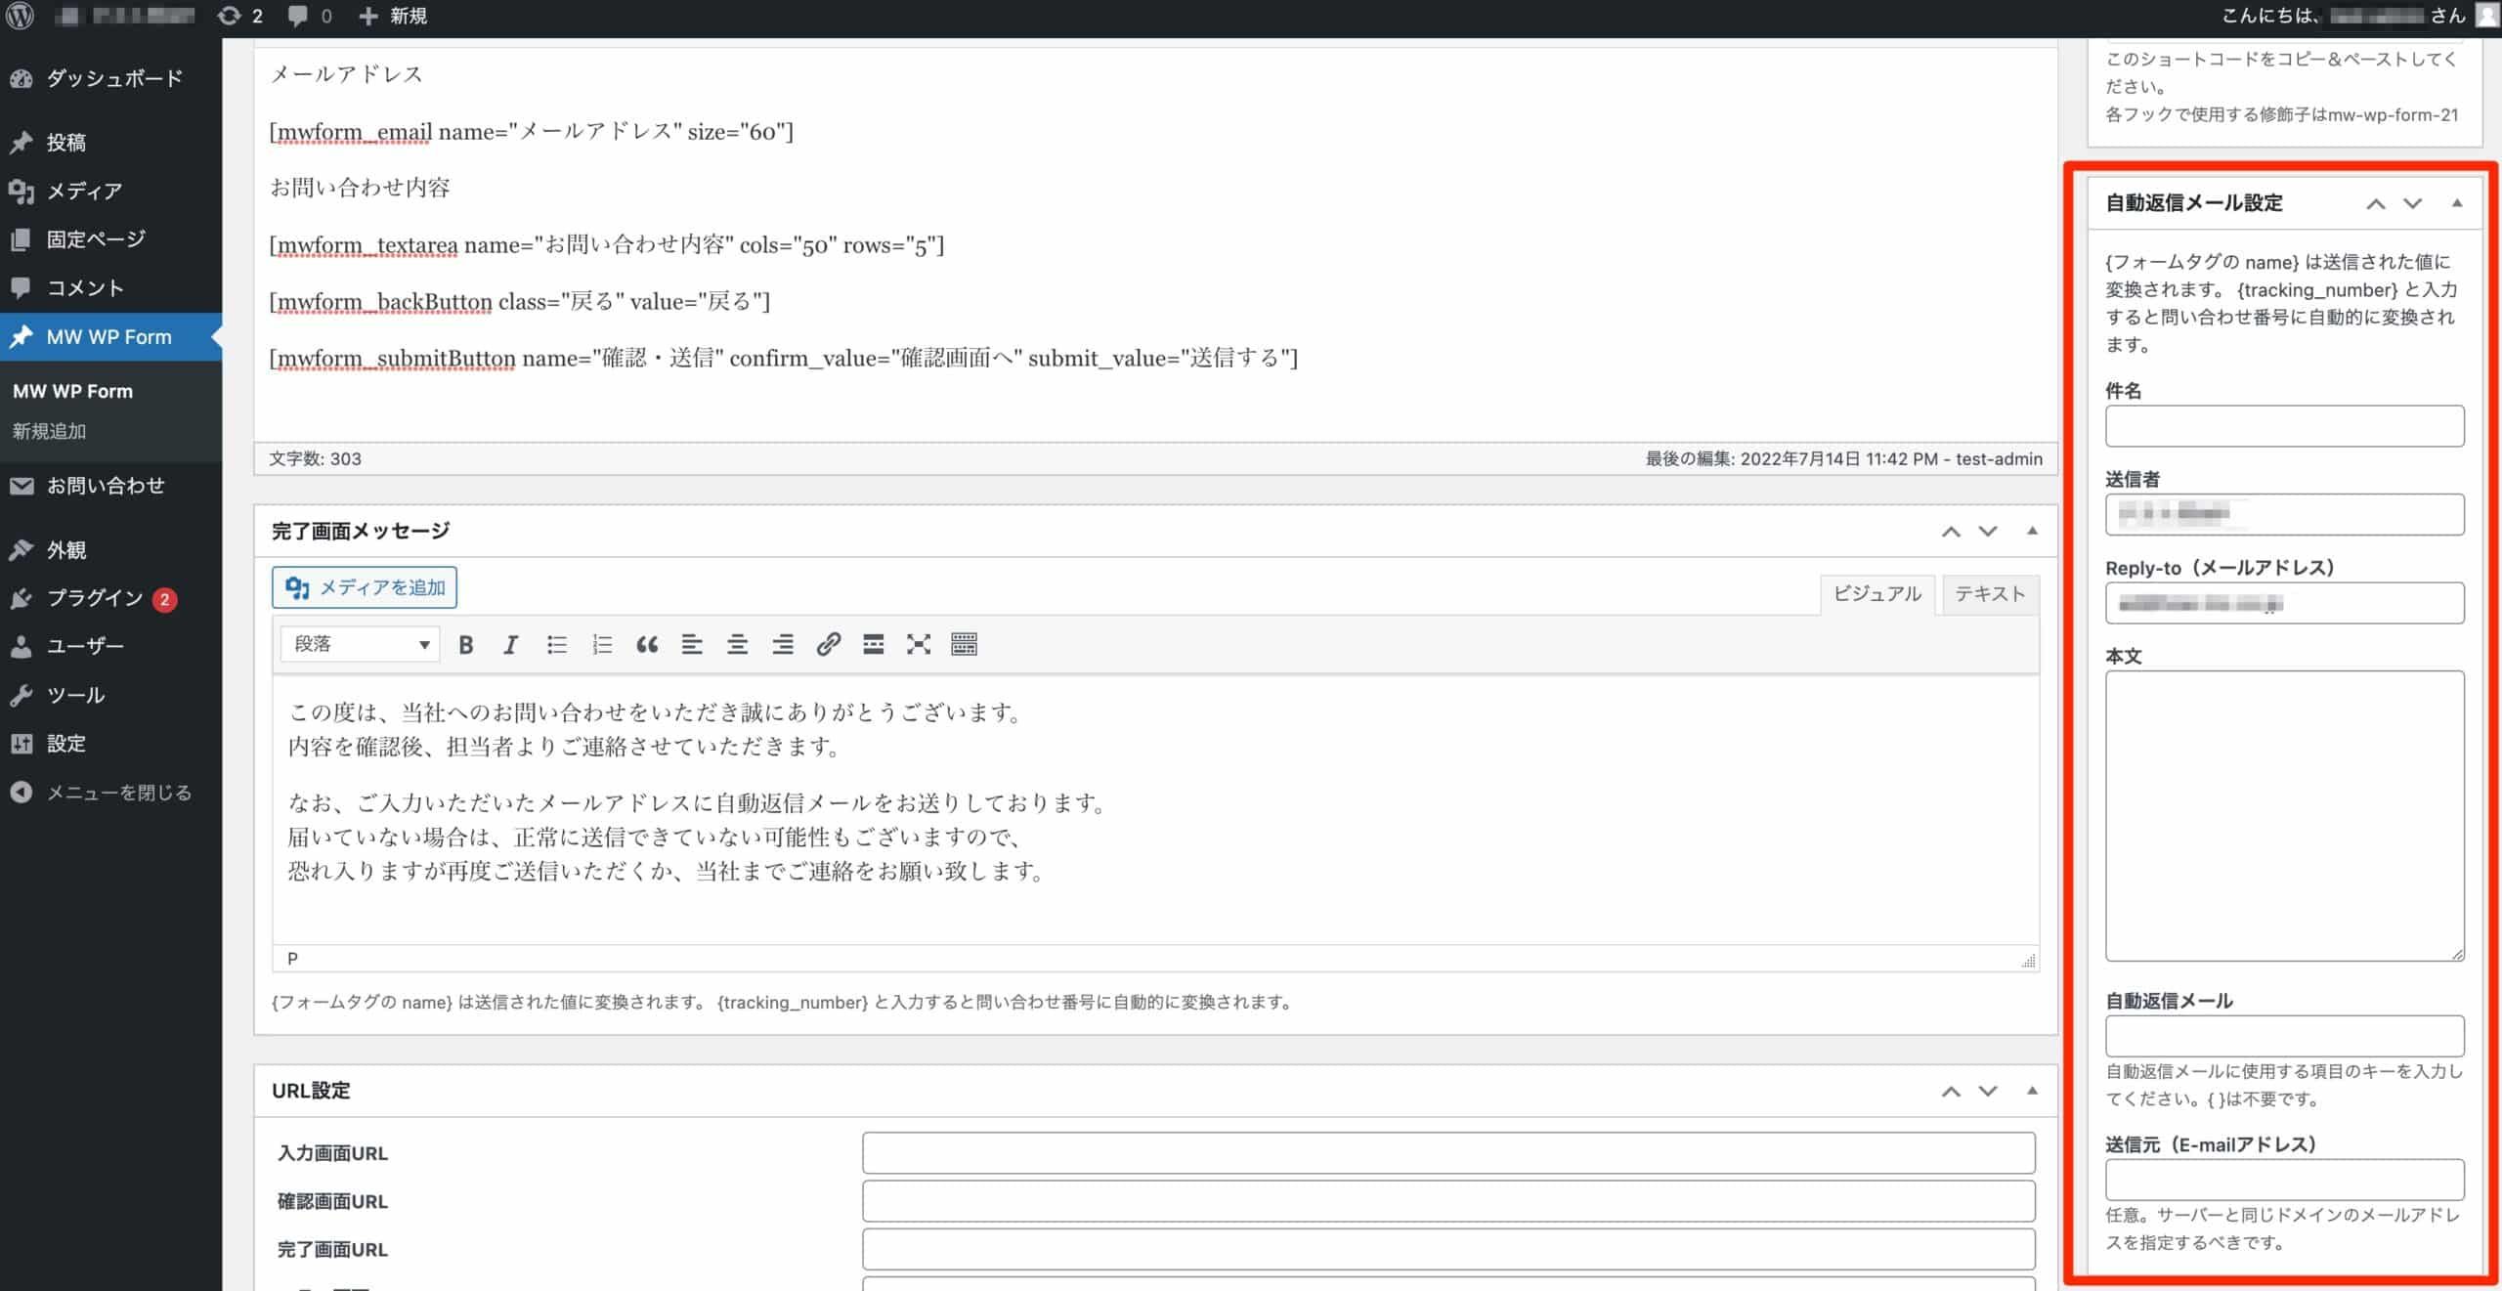Collapse the 完了画面メッセージ panel
2502x1291 pixels.
[2032, 530]
